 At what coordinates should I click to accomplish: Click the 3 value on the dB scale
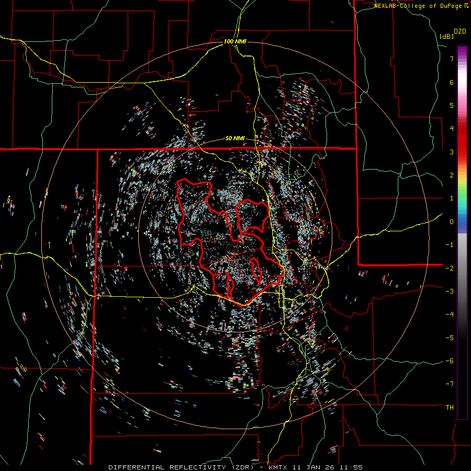click(x=452, y=152)
